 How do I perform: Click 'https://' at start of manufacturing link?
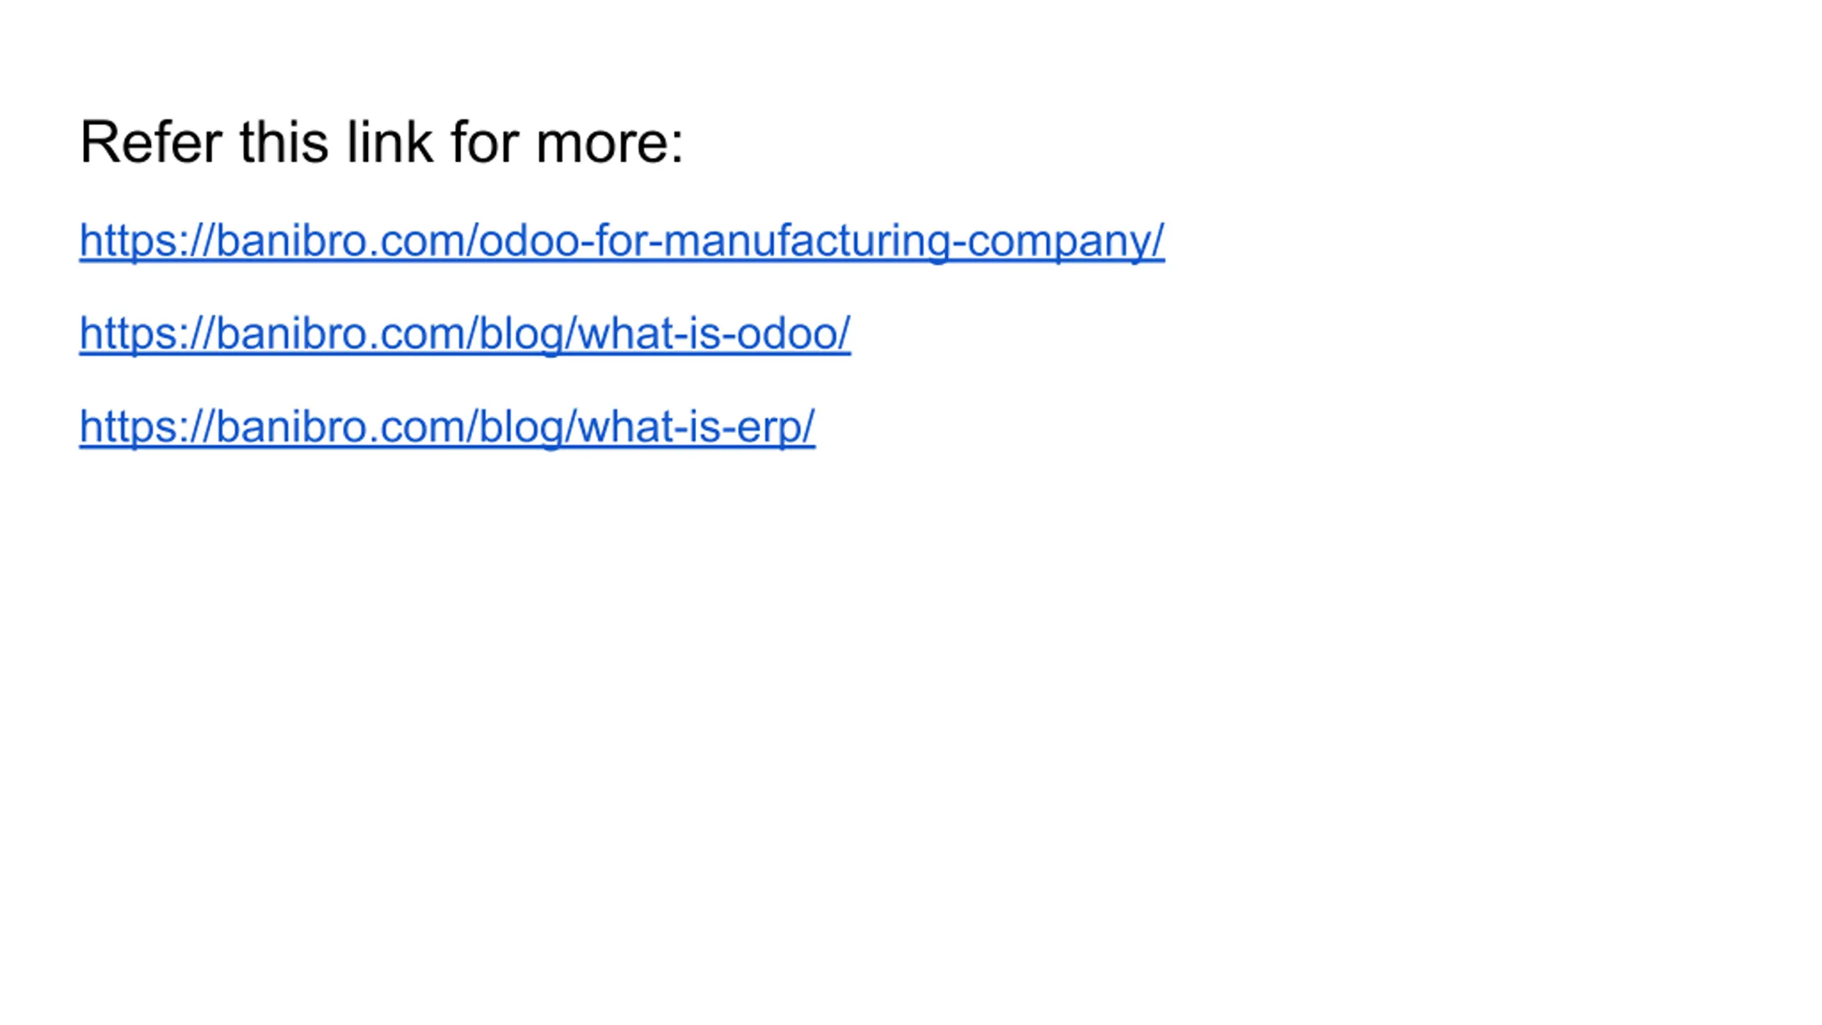[147, 241]
